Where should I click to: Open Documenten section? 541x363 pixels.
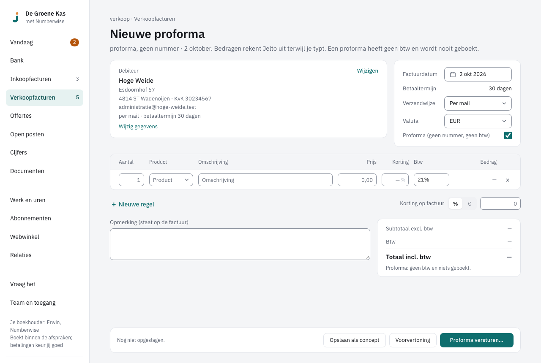click(x=44, y=171)
